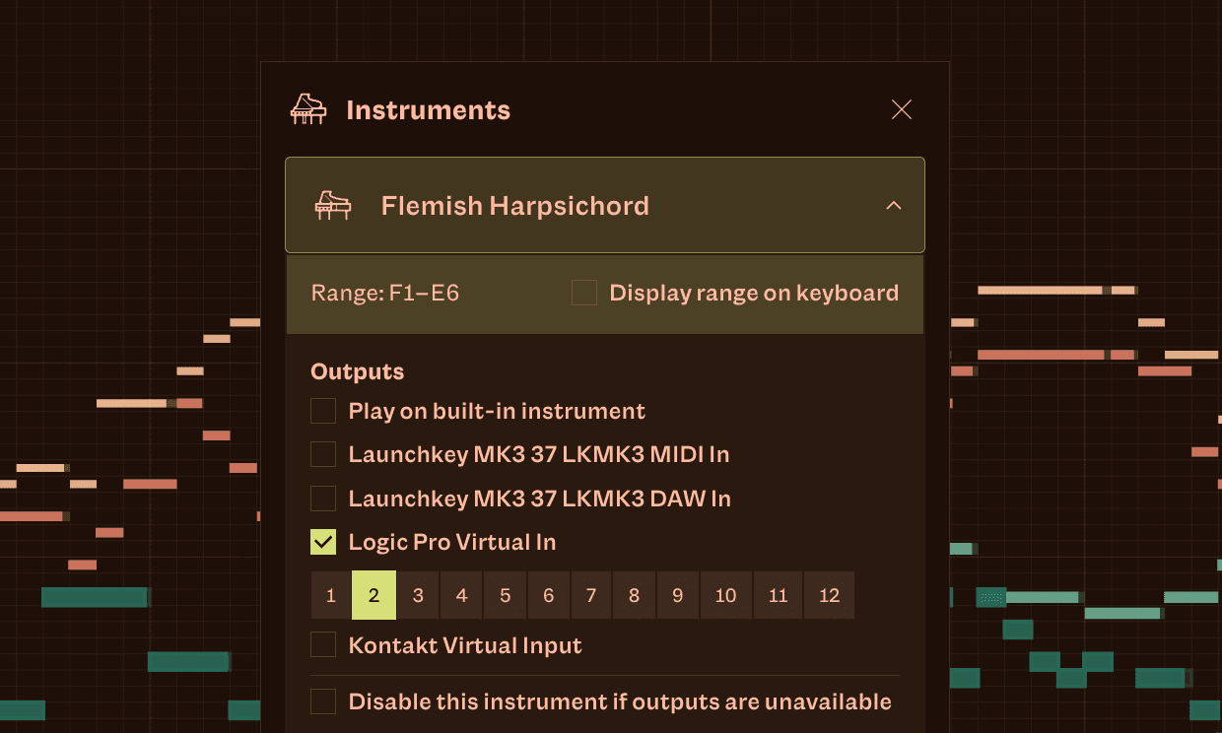Check Launchkey MK3 37 LKMK3 MIDI In
Screen dimensions: 1222x733
(x=323, y=454)
